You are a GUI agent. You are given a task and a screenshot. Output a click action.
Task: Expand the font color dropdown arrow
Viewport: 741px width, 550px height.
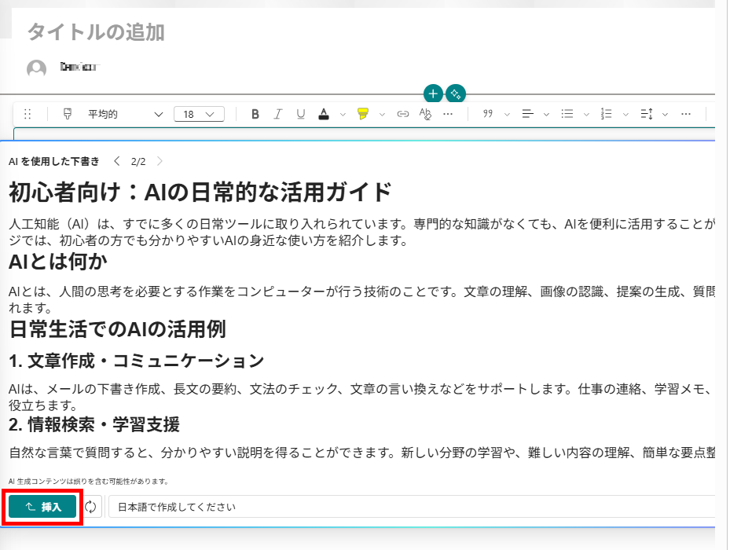(x=343, y=115)
